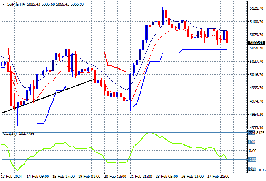Click the 4933.70 price axis label
The width and height of the screenshot is (266, 181).
point(256,127)
